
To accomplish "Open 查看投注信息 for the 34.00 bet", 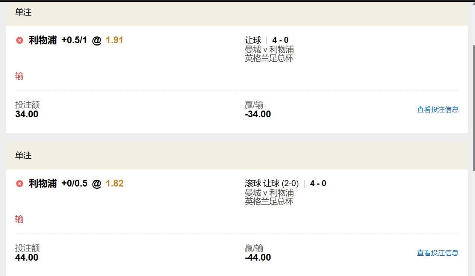I will pyautogui.click(x=437, y=109).
